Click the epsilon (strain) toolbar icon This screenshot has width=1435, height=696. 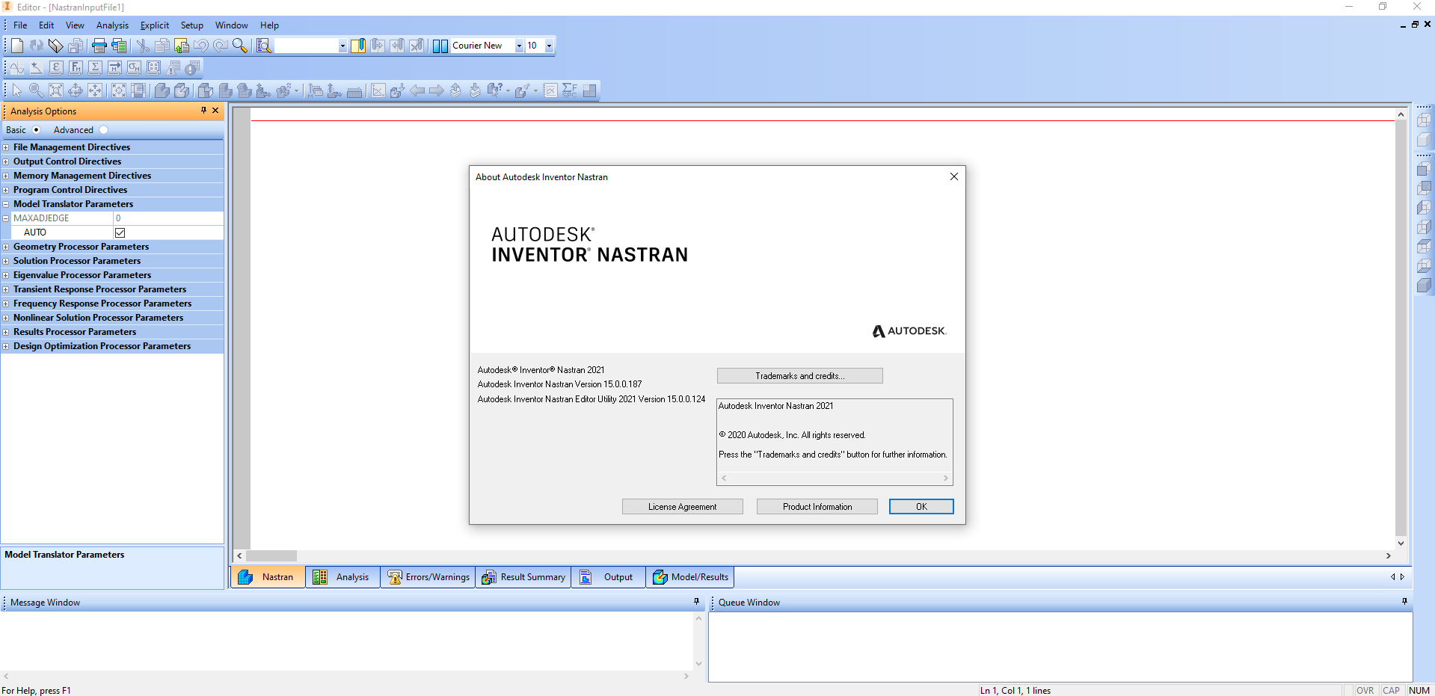coord(56,68)
